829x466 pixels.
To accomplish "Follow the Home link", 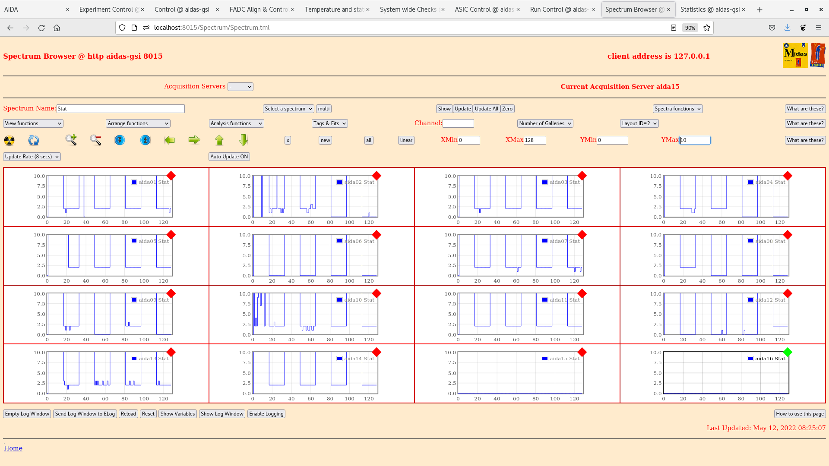I will (x=13, y=448).
